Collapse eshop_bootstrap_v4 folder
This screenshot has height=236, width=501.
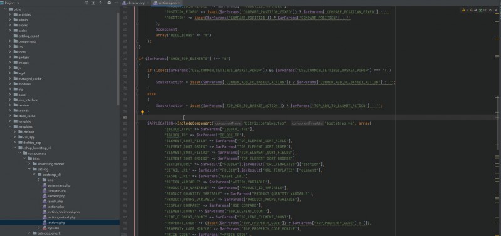pos(15,148)
